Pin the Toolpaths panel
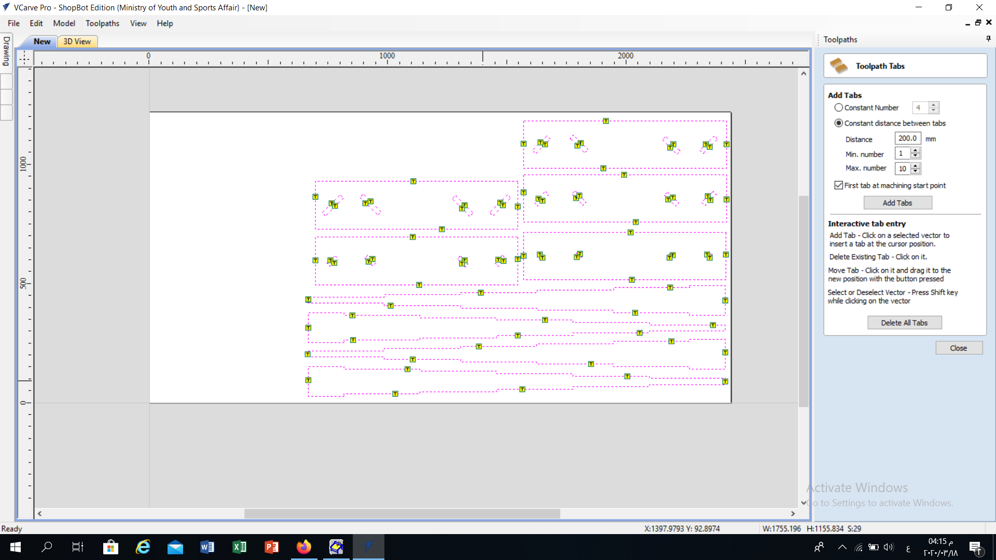Screen dimensions: 996x560 pyautogui.click(x=988, y=38)
